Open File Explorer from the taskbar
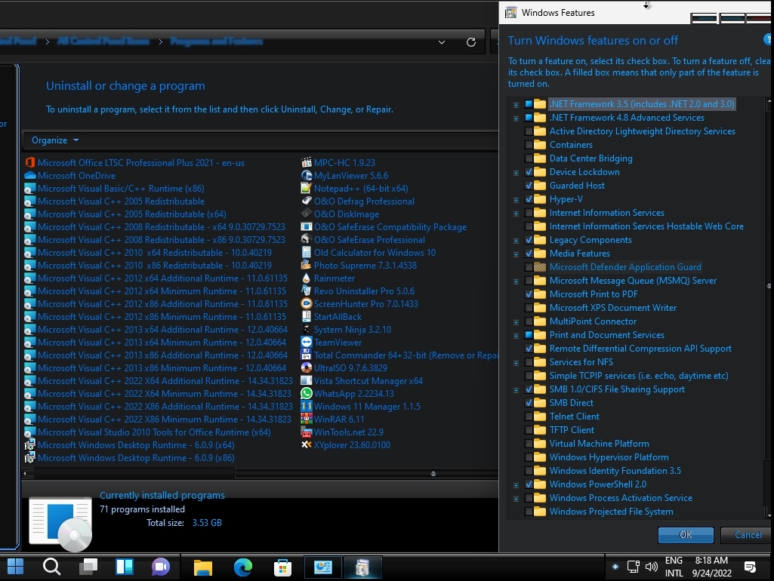 [x=203, y=567]
